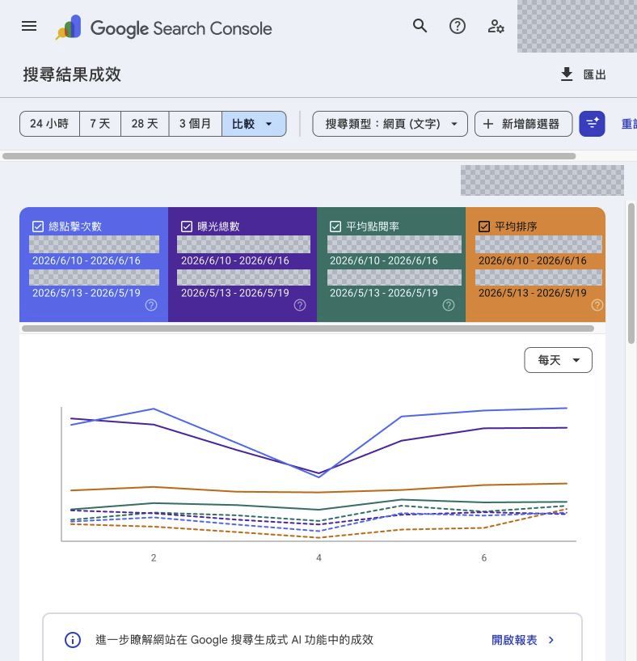Click the 搜尋結果成效 page heading
The image size is (637, 661).
pyautogui.click(x=72, y=74)
